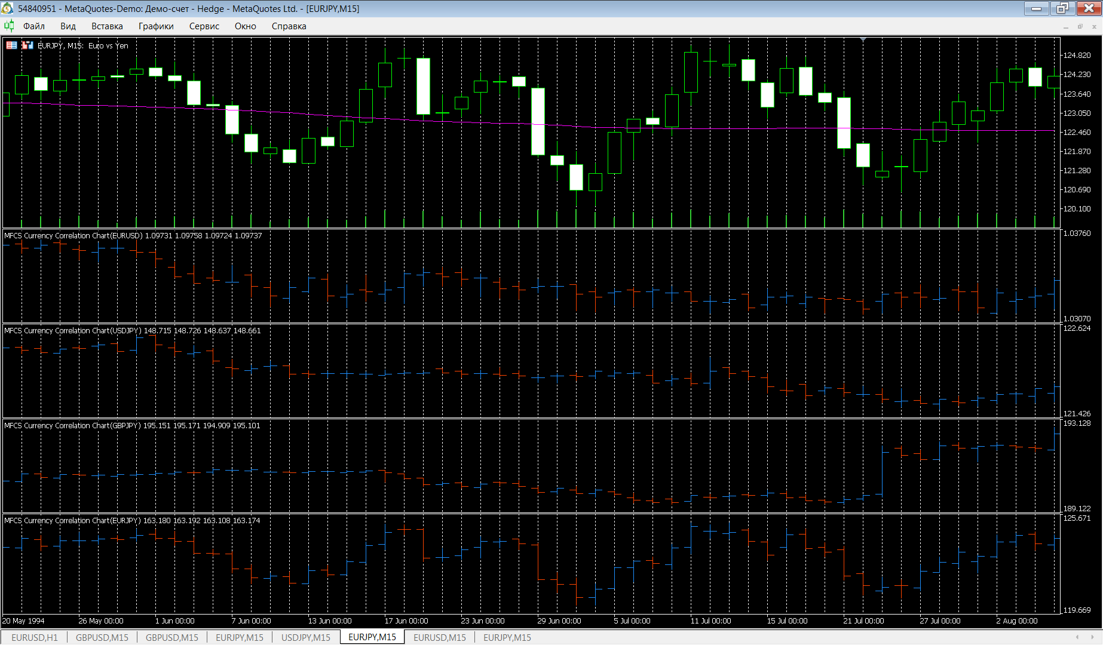Click the 1.03070 scale value
The width and height of the screenshot is (1103, 645).
coord(1077,318)
